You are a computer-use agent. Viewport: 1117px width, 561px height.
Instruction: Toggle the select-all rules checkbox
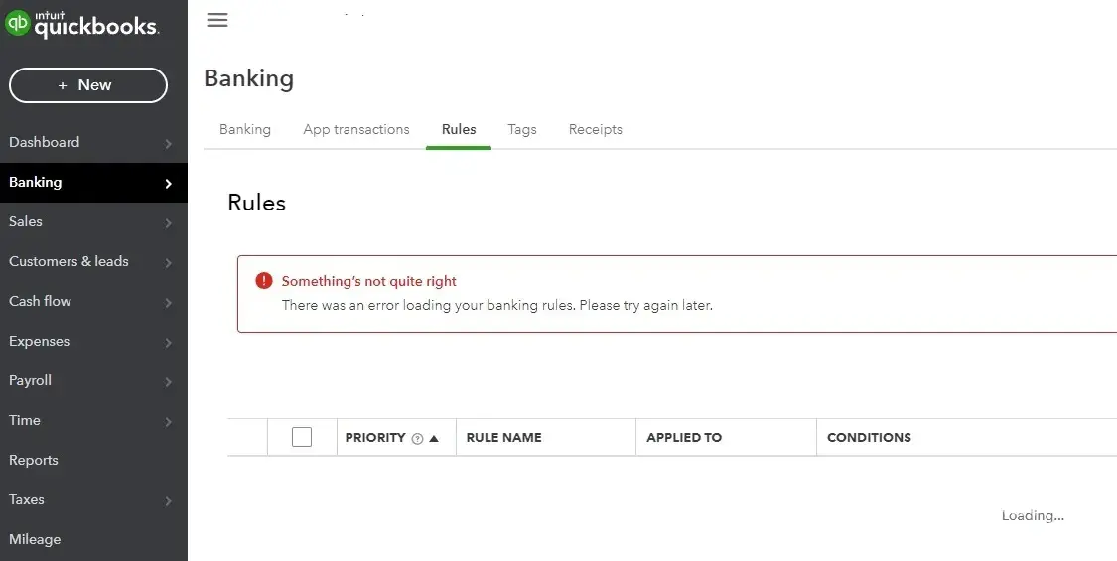click(x=302, y=437)
